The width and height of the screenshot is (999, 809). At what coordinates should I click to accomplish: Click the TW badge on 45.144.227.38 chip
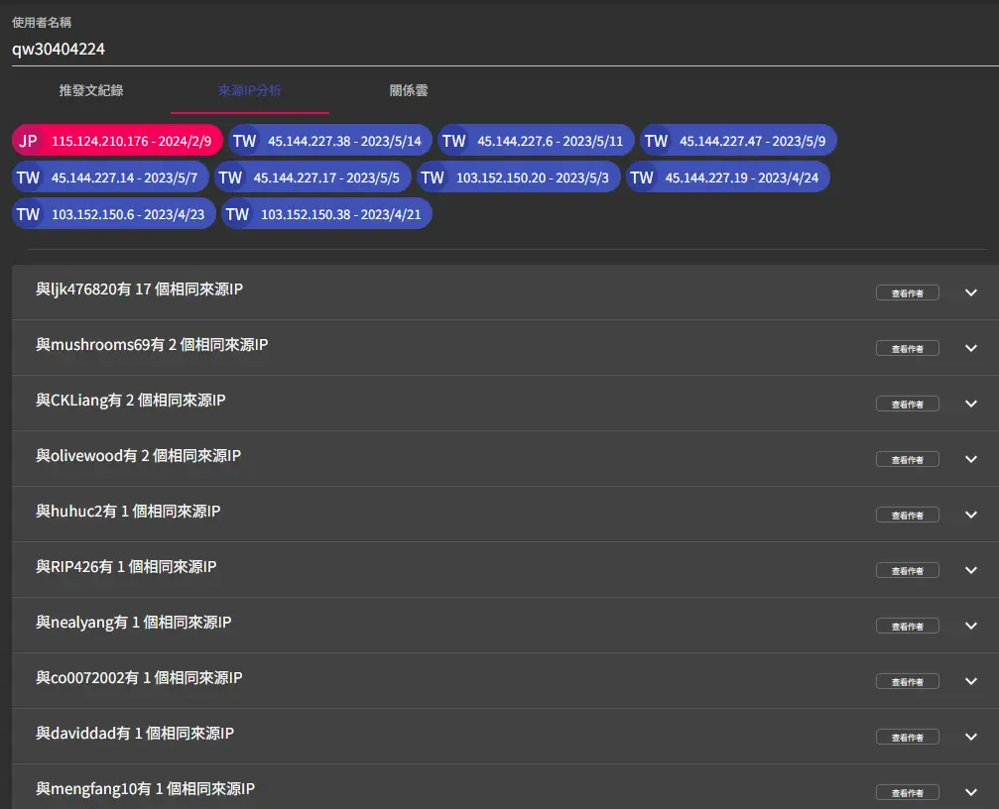244,141
